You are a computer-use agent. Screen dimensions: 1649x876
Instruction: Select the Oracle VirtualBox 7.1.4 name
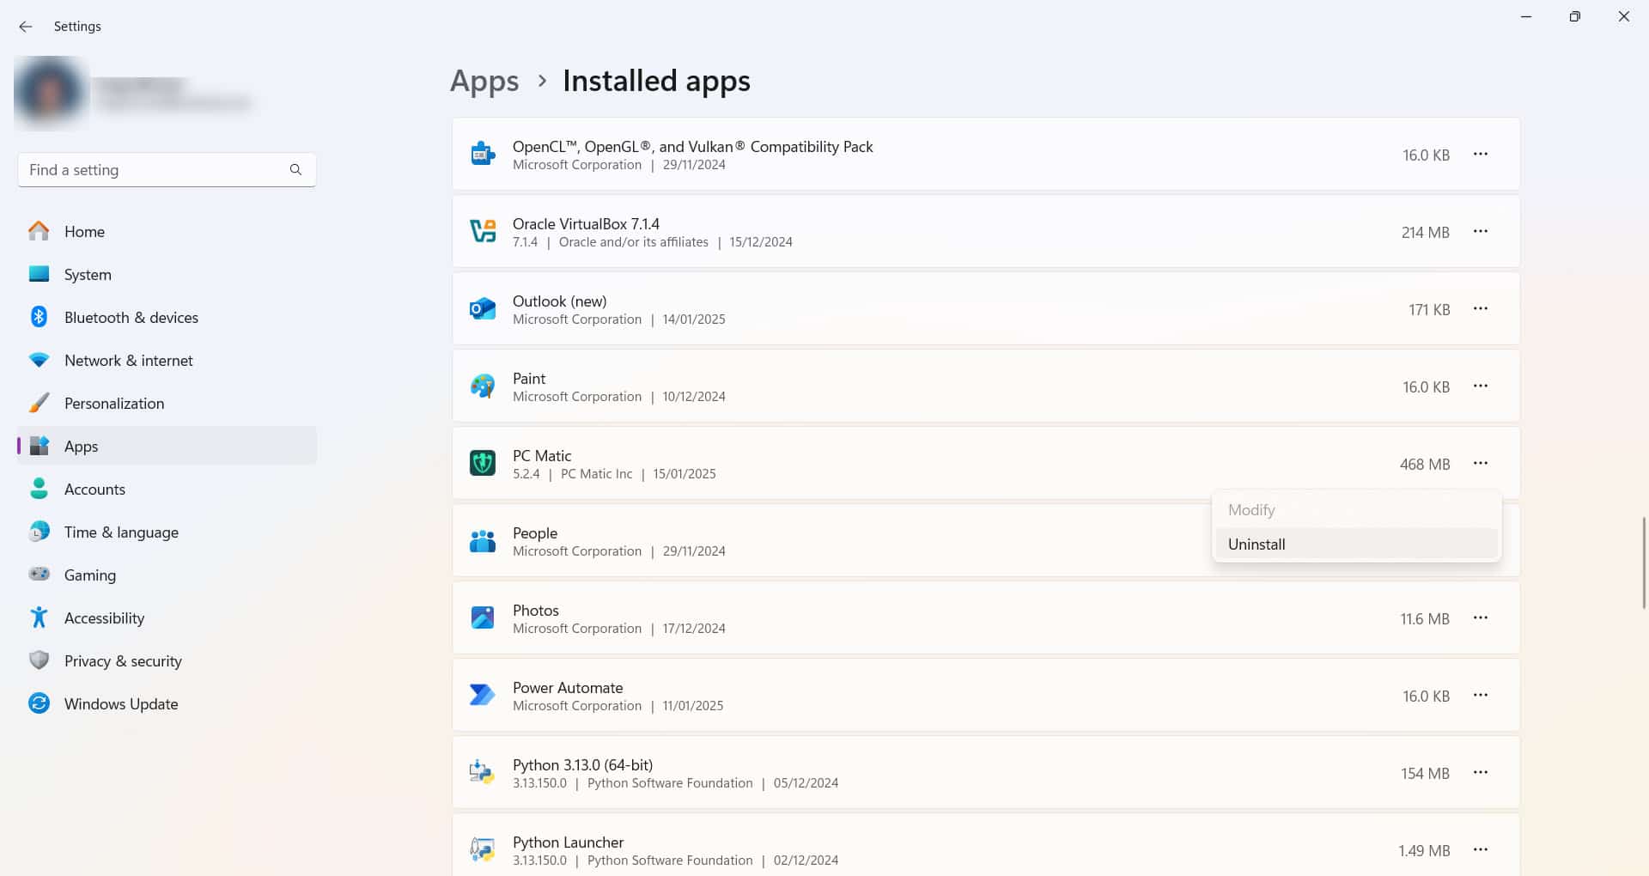click(x=586, y=224)
